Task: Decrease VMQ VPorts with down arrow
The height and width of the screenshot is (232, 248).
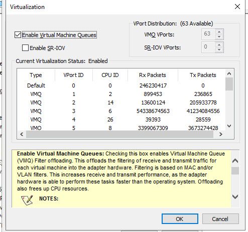Action: [x=219, y=36]
